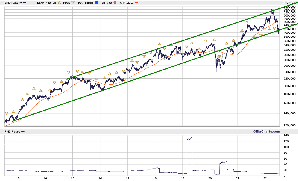Select the dark blue BRKA Daily legend swatch

tap(25, 3)
